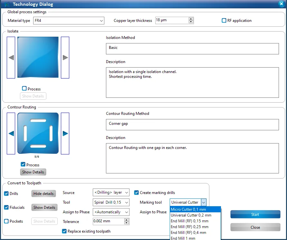Enable RF application checkbox

pyautogui.click(x=224, y=21)
